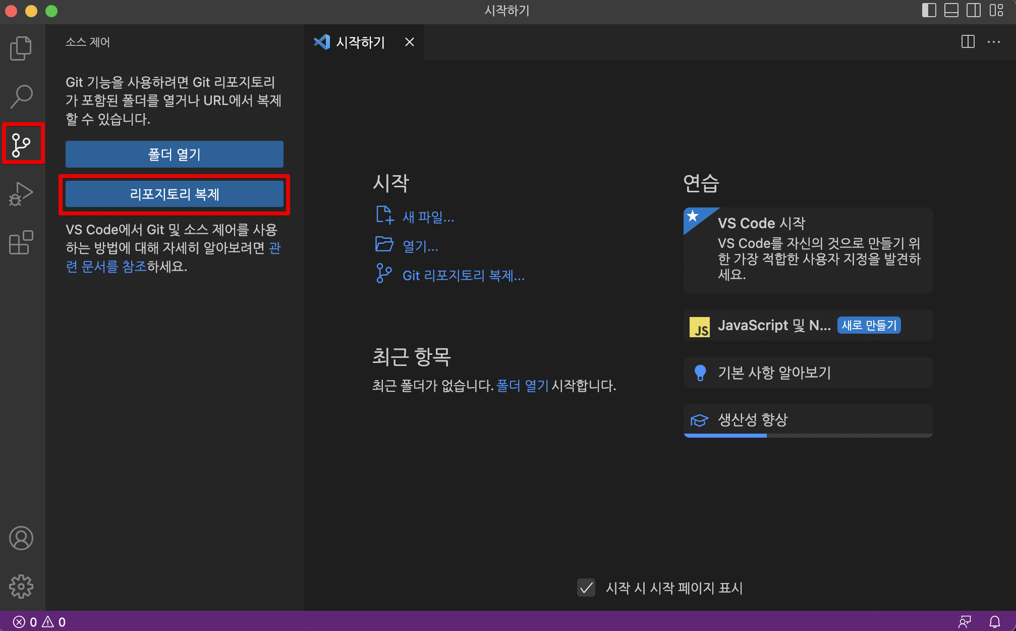Click errors and warnings status indicator
This screenshot has height=631, width=1016.
click(39, 622)
